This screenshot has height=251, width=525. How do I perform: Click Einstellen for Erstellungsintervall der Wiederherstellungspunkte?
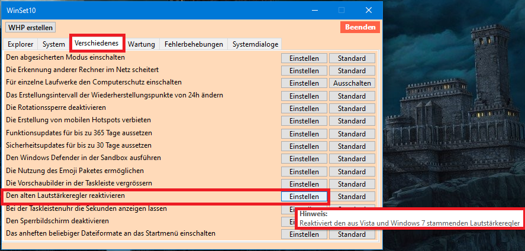tap(304, 96)
